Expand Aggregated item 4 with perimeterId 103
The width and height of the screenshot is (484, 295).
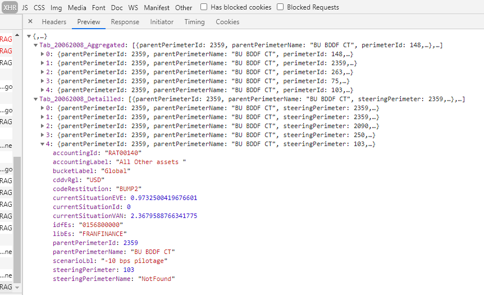[42, 90]
